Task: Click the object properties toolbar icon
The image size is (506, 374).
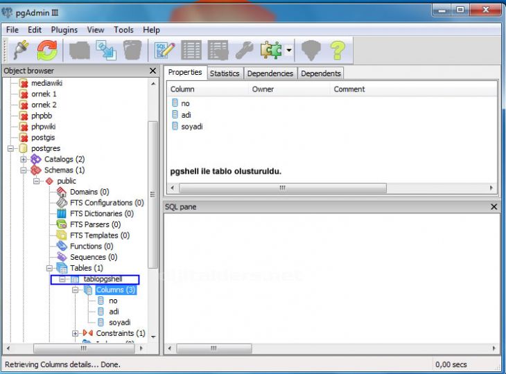Action: 80,51
